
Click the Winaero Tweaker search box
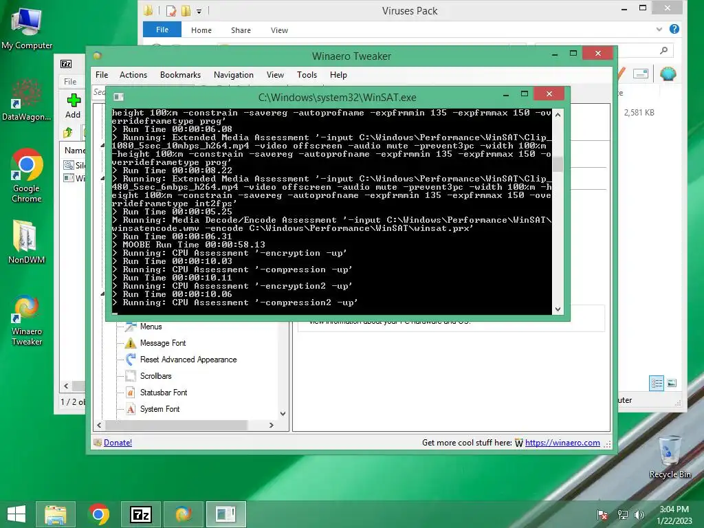100,92
